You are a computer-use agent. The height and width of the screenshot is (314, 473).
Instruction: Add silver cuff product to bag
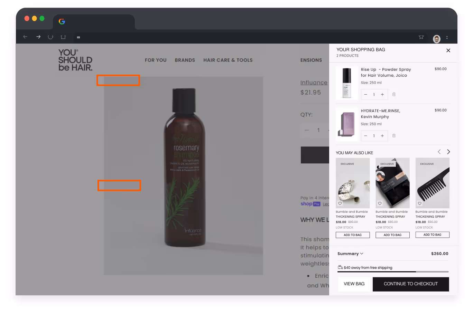pos(353,235)
